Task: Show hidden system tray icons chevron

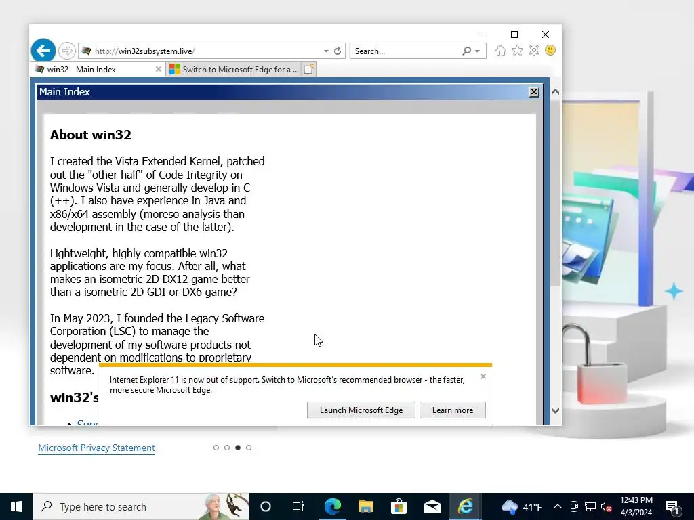Action: coord(558,506)
